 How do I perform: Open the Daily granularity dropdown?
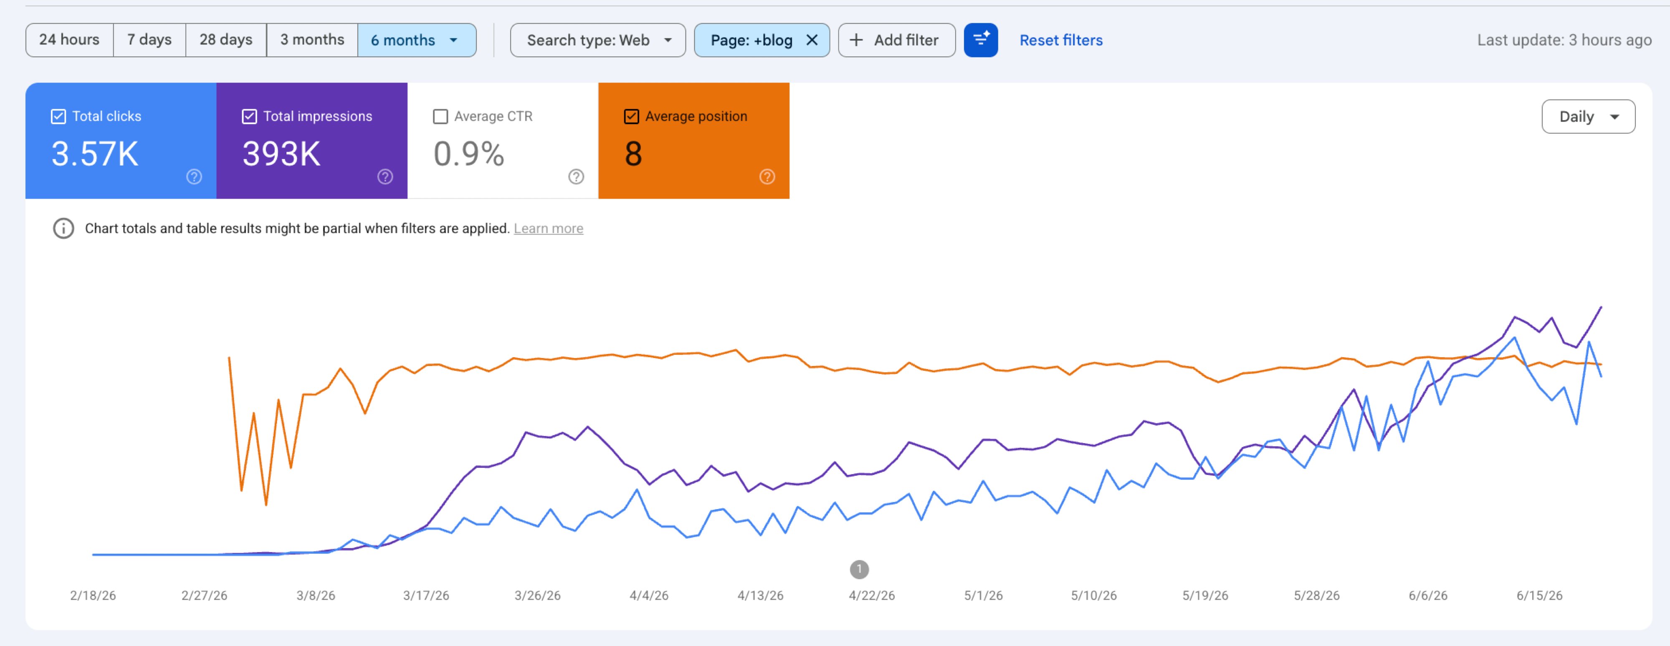pyautogui.click(x=1588, y=116)
